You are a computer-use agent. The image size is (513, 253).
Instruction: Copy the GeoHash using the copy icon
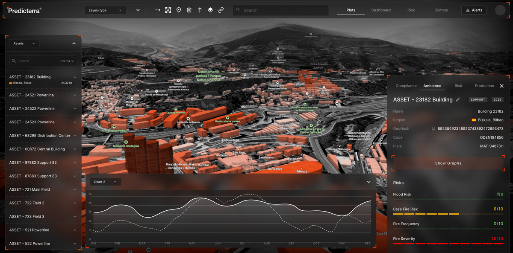[x=433, y=128]
